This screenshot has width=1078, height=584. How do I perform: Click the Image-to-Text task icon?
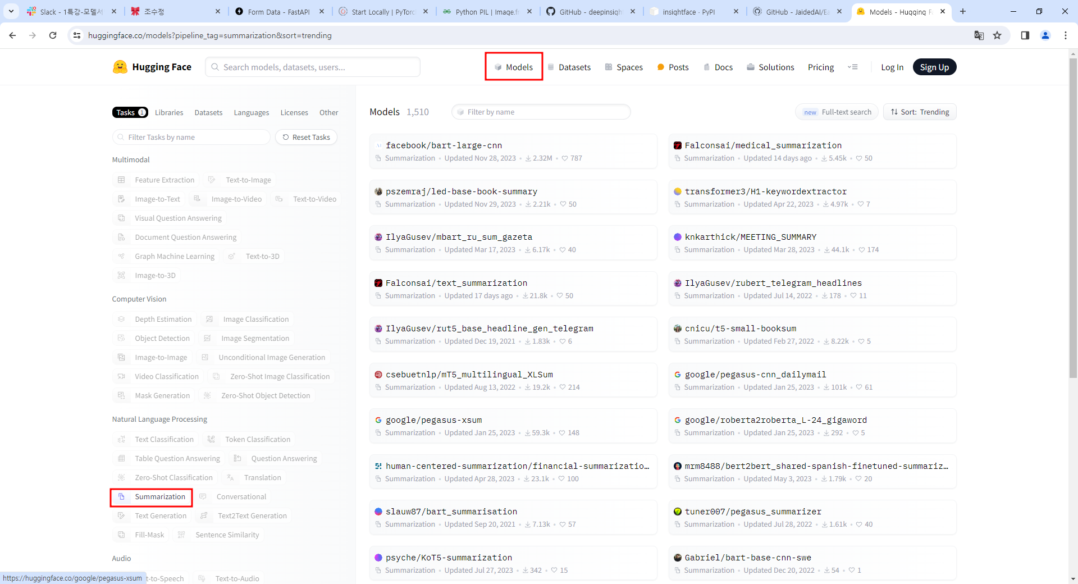tap(121, 199)
